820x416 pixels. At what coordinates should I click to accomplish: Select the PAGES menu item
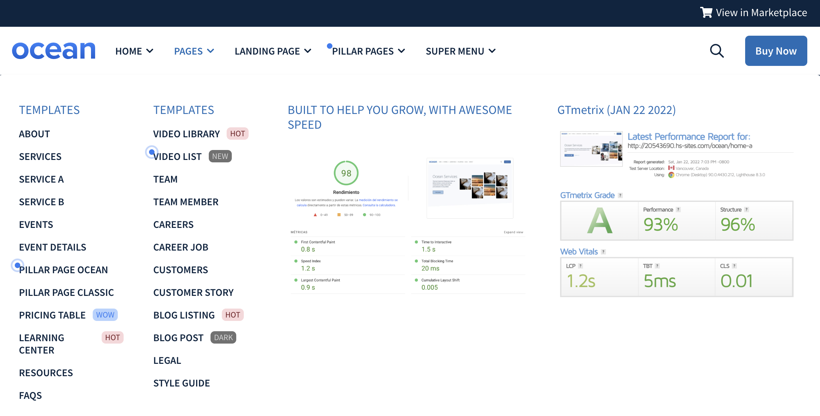pos(194,51)
